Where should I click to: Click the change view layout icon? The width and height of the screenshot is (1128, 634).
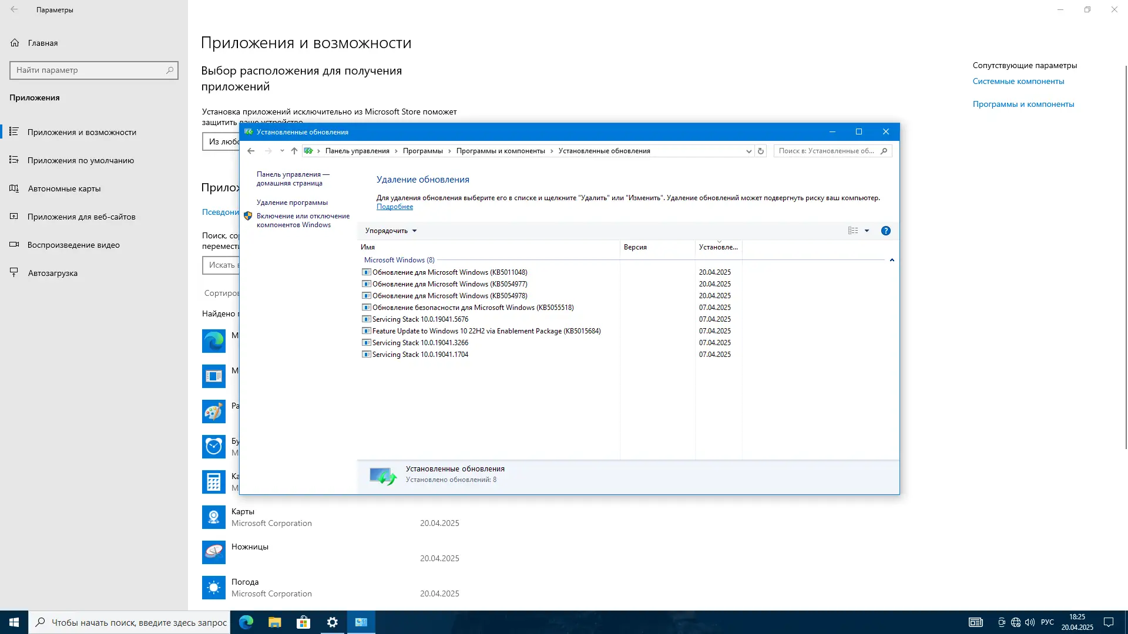coord(853,231)
